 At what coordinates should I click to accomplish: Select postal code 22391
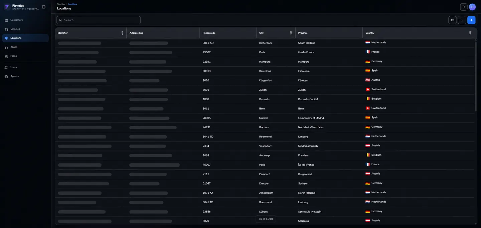(x=207, y=62)
